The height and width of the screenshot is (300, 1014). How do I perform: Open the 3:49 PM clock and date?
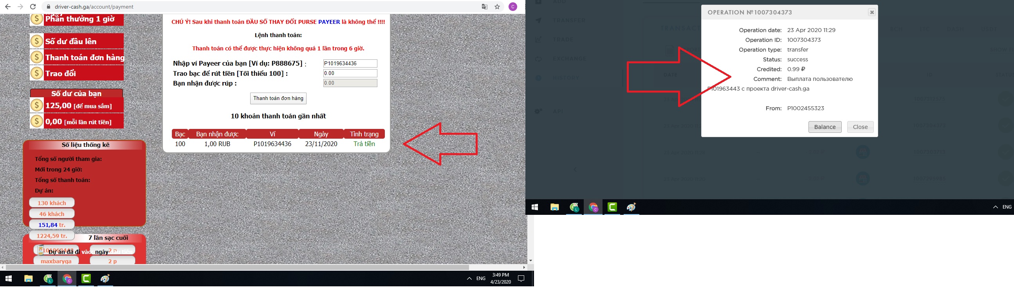500,279
